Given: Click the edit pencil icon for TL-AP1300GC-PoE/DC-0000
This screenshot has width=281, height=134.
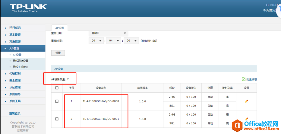Looking at the screenshot, I should coord(246,101).
